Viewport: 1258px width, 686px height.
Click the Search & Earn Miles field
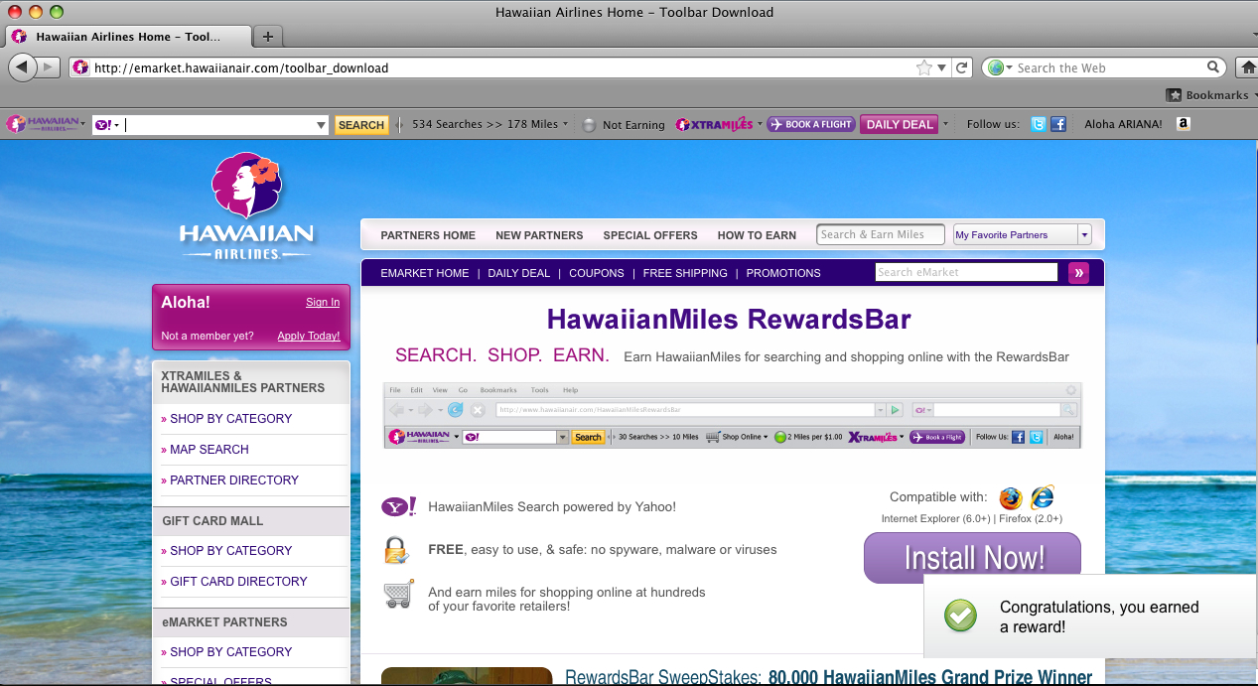pyautogui.click(x=881, y=235)
